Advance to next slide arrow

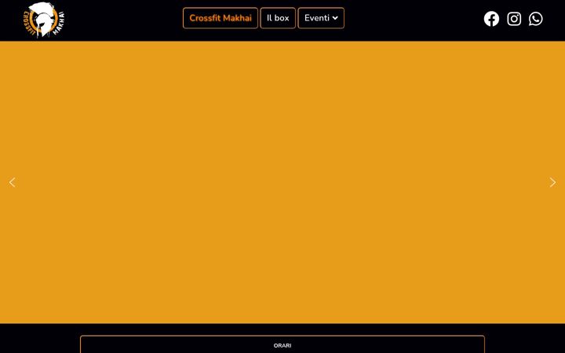click(x=552, y=182)
